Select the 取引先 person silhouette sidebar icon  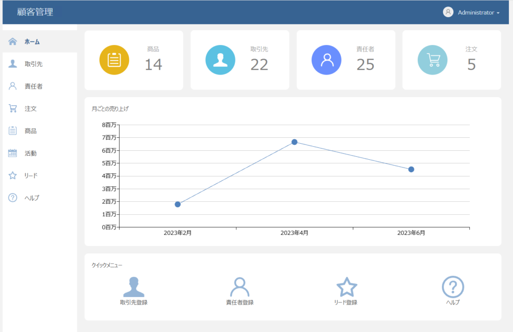pyautogui.click(x=13, y=64)
